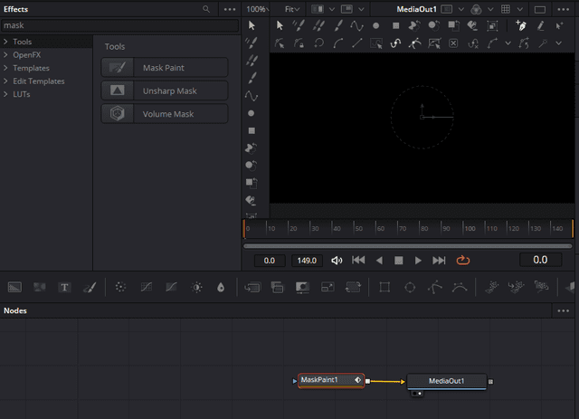The height and width of the screenshot is (419, 579).
Task: Add a Brightness Contrast node
Action: pyautogui.click(x=197, y=287)
